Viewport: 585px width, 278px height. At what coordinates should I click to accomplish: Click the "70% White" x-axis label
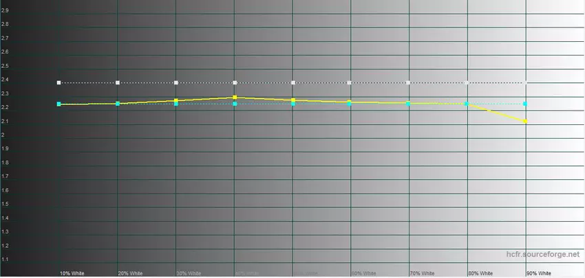423,273
